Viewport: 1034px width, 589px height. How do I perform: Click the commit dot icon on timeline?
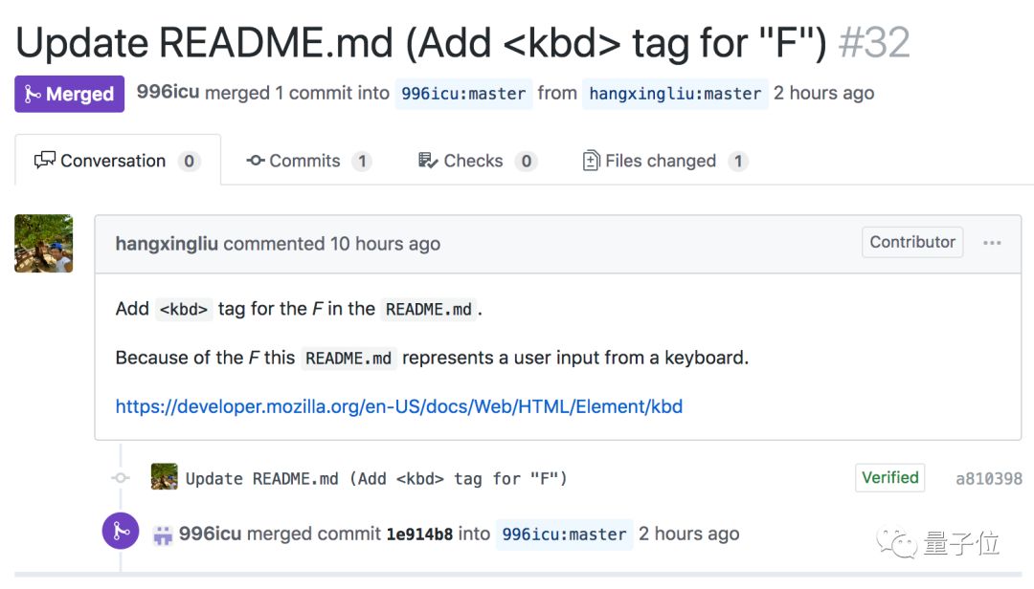click(120, 478)
